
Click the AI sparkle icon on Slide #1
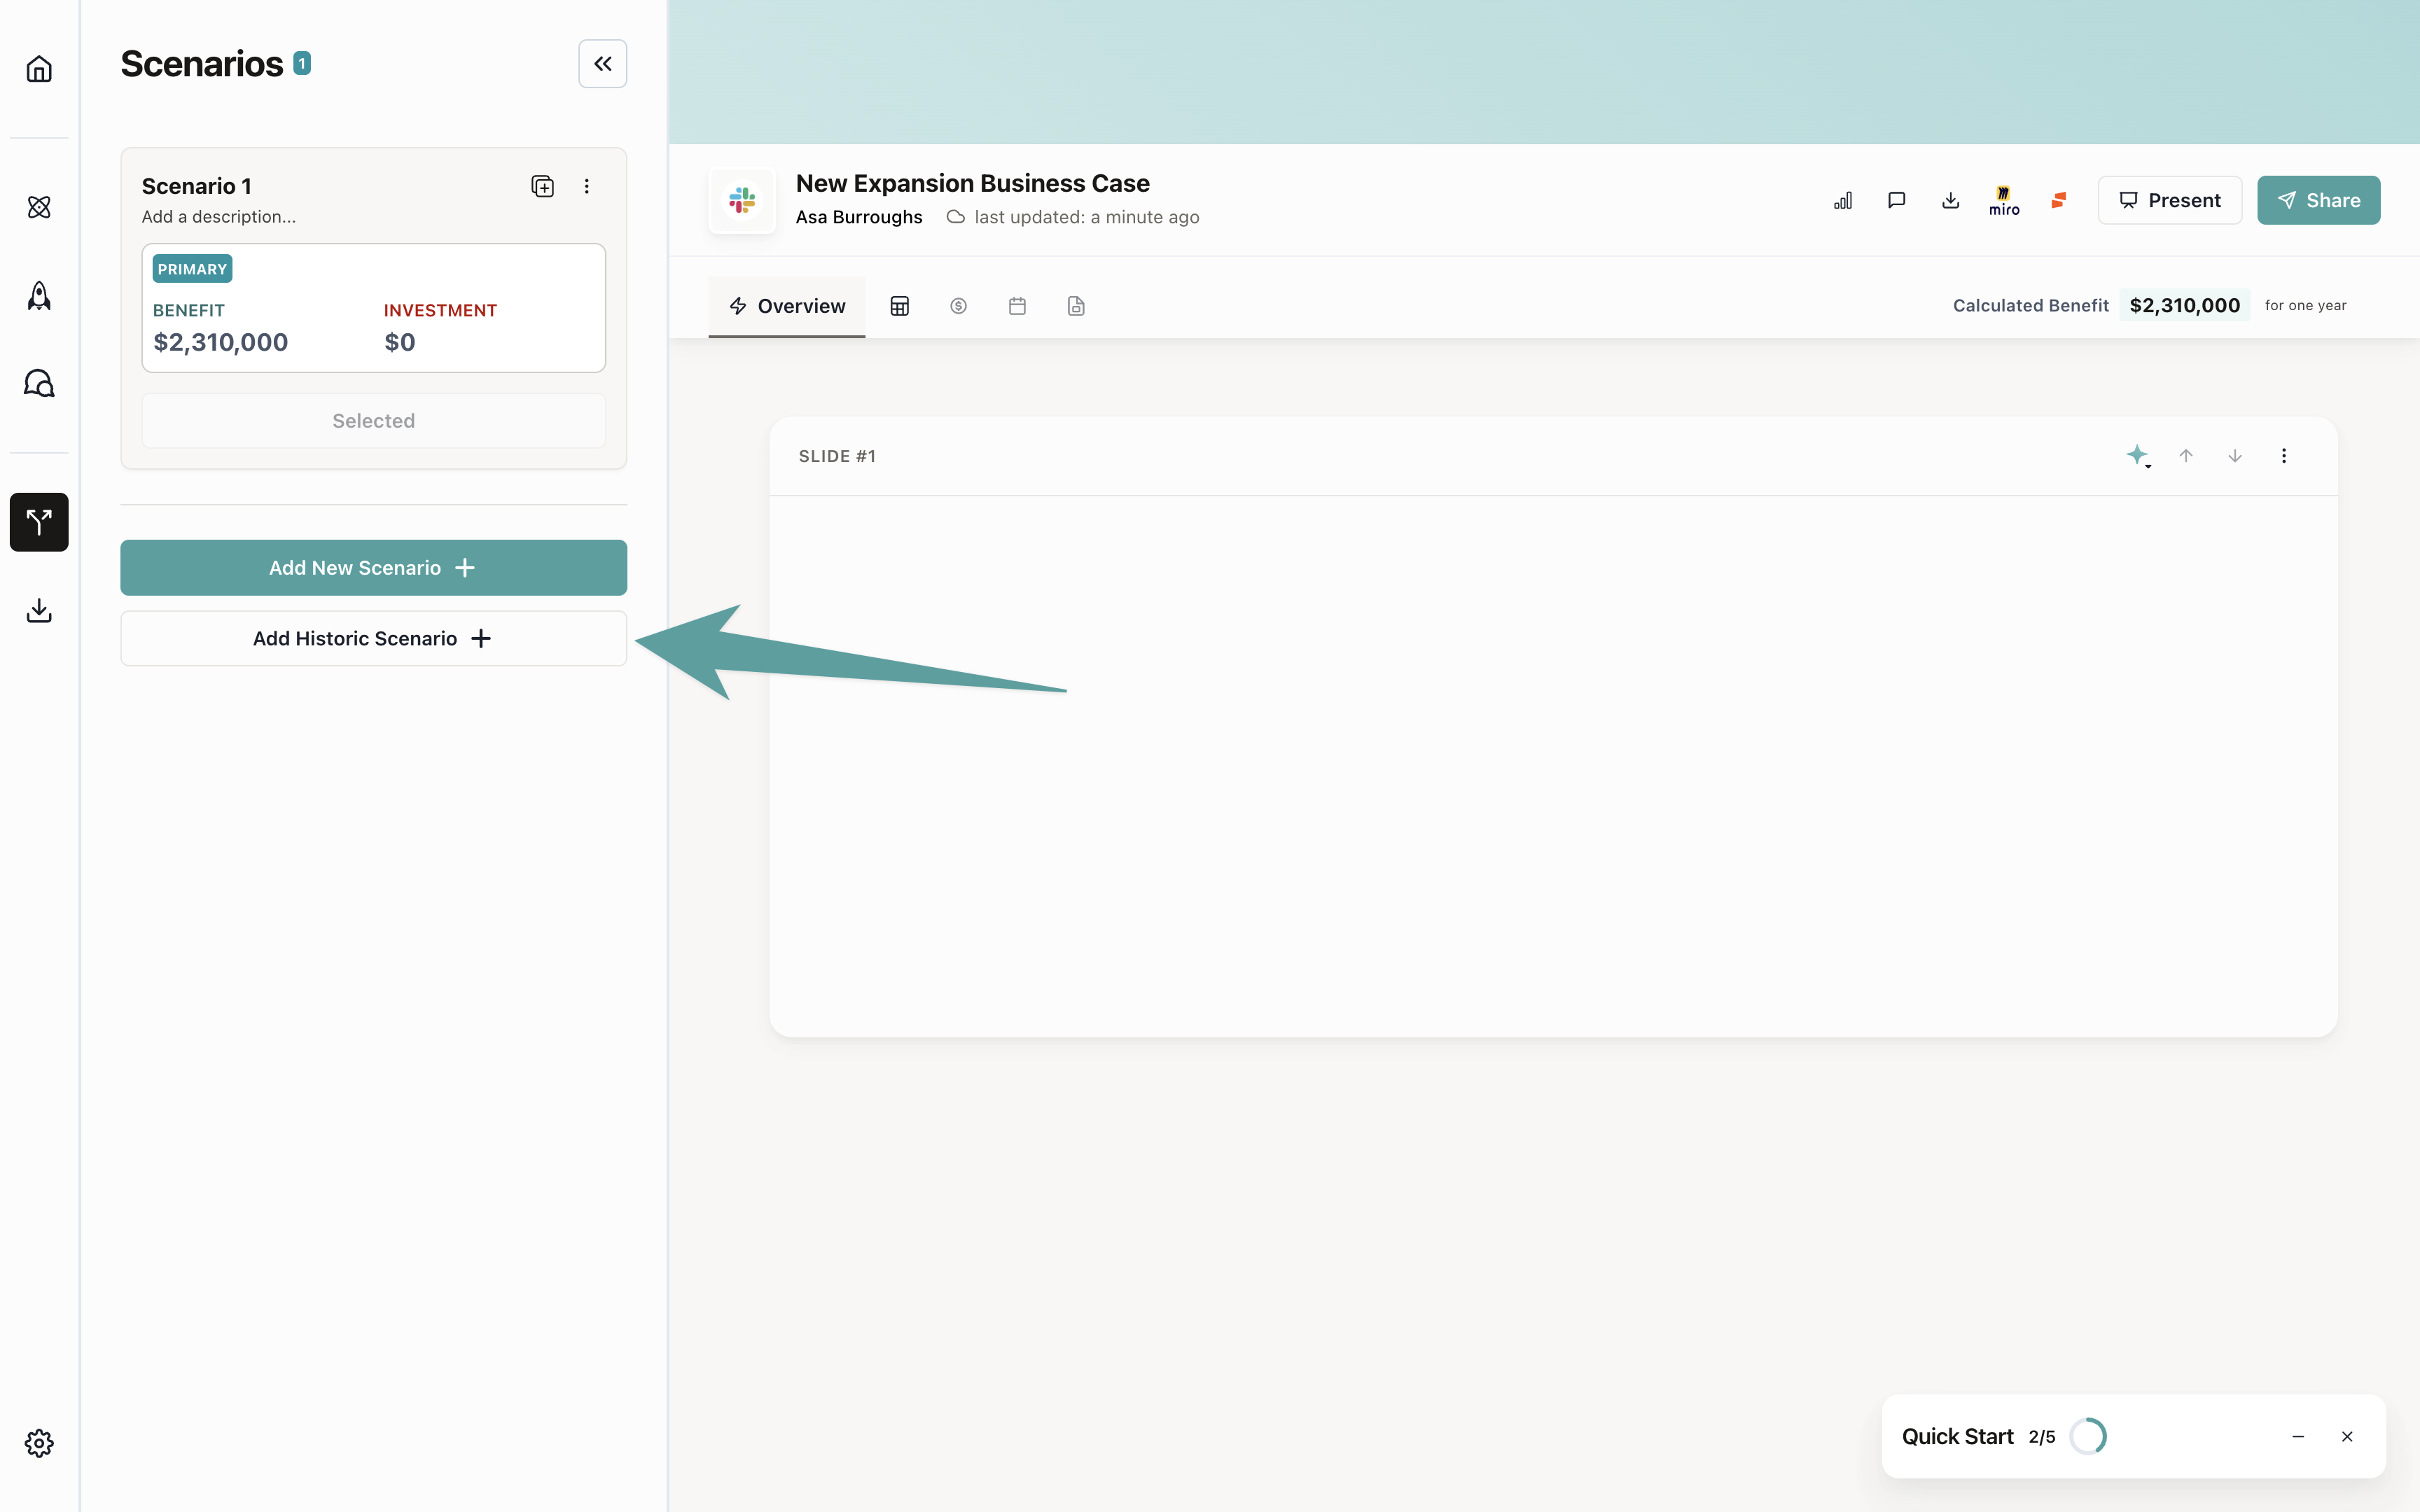(2137, 456)
